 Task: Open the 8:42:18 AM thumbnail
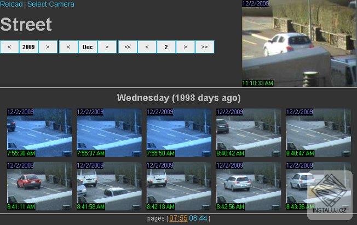click(x=179, y=186)
